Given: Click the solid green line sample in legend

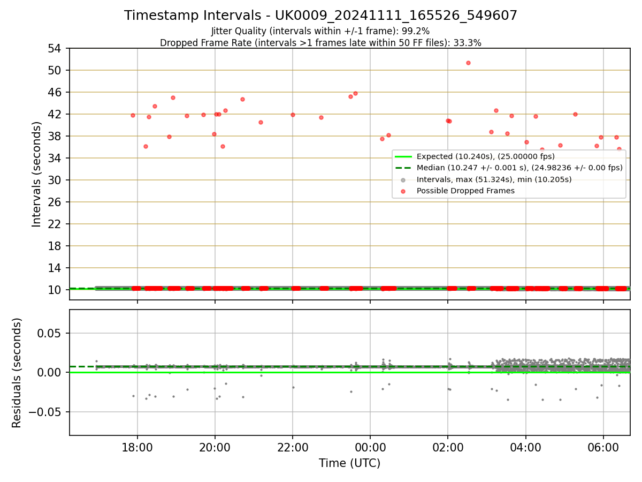Looking at the screenshot, I should coord(403,156).
